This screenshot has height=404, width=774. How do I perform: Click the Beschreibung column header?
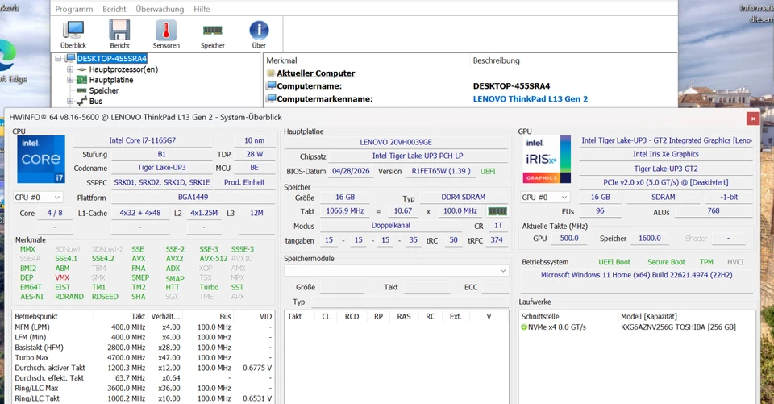(496, 60)
